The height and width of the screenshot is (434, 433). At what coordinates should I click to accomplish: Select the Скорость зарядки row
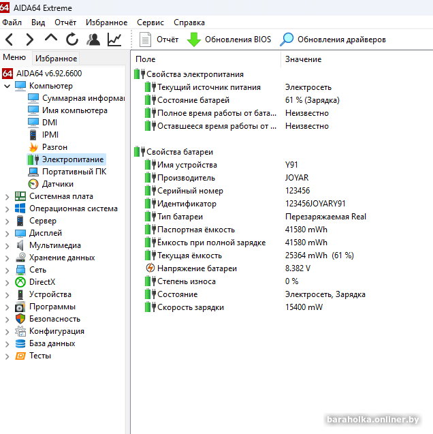pyautogui.click(x=191, y=307)
